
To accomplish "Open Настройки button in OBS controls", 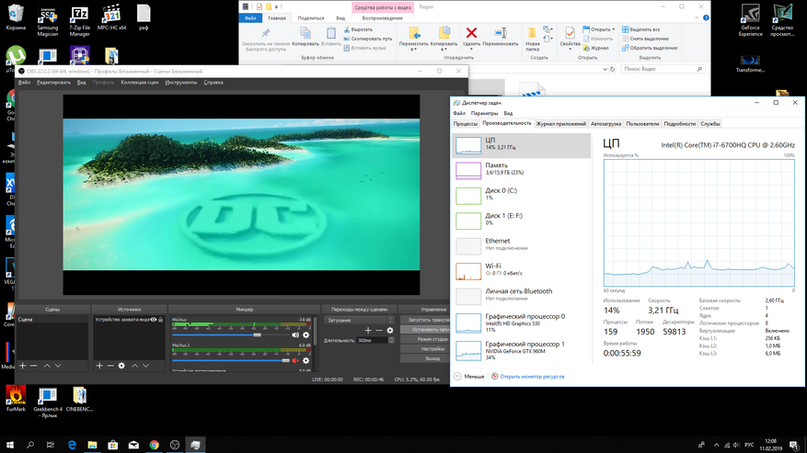I will (x=425, y=348).
